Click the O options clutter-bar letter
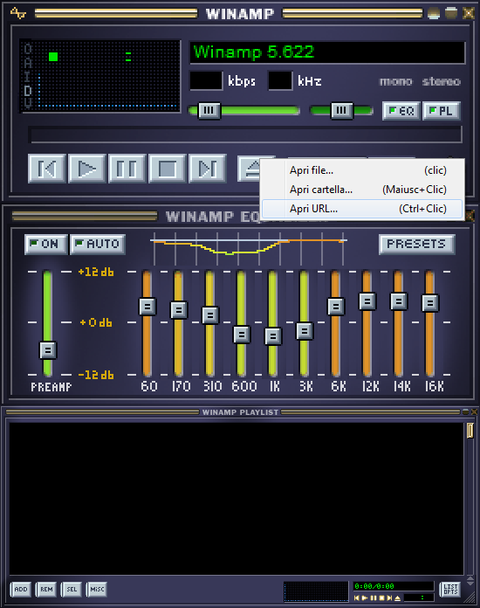The width and height of the screenshot is (480, 608). [28, 49]
